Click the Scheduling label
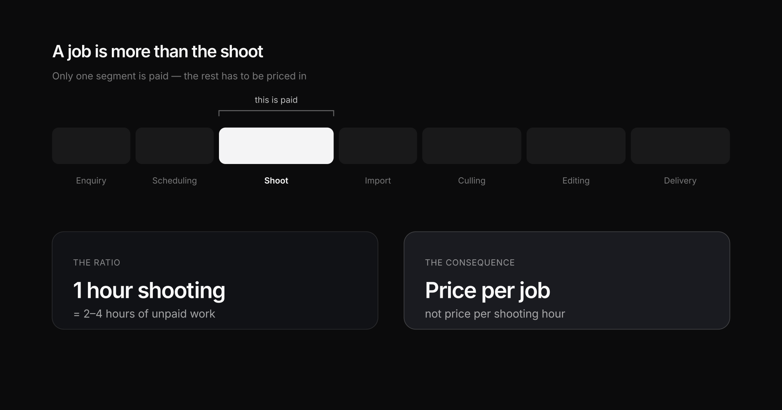This screenshot has height=410, width=782. point(174,181)
